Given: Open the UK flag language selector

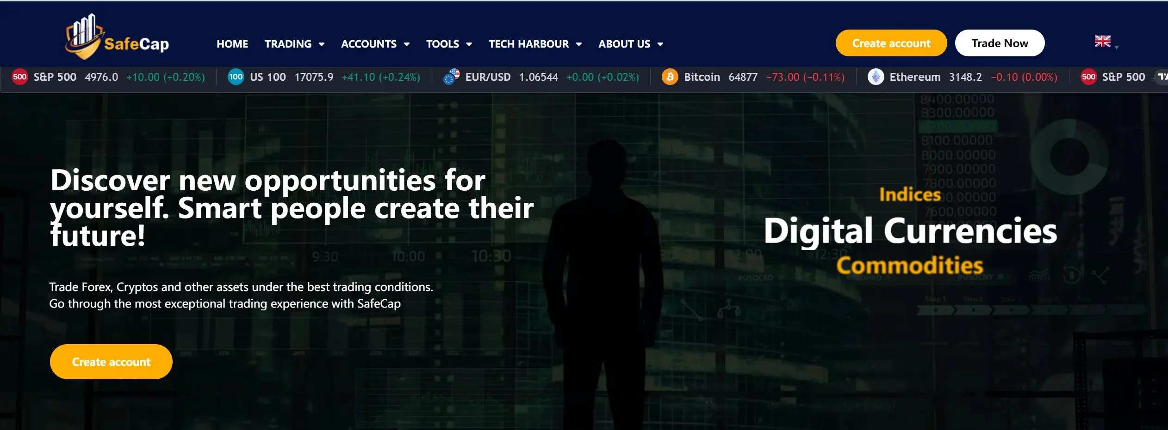Looking at the screenshot, I should point(1106,42).
